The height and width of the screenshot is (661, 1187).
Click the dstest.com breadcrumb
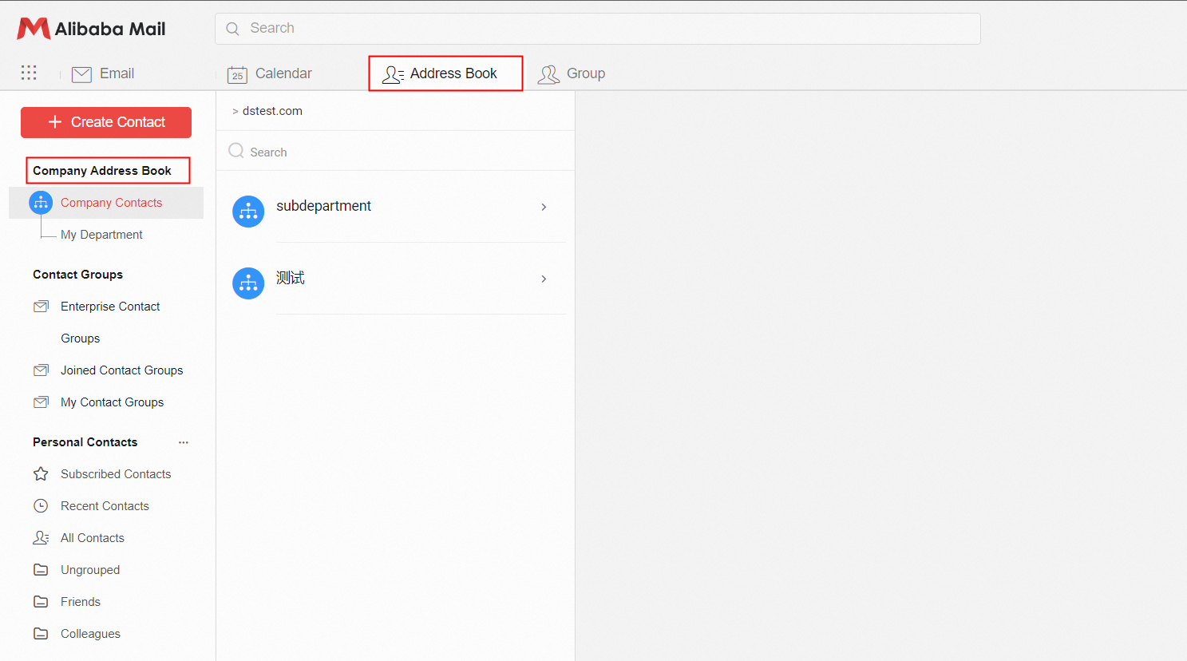272,111
